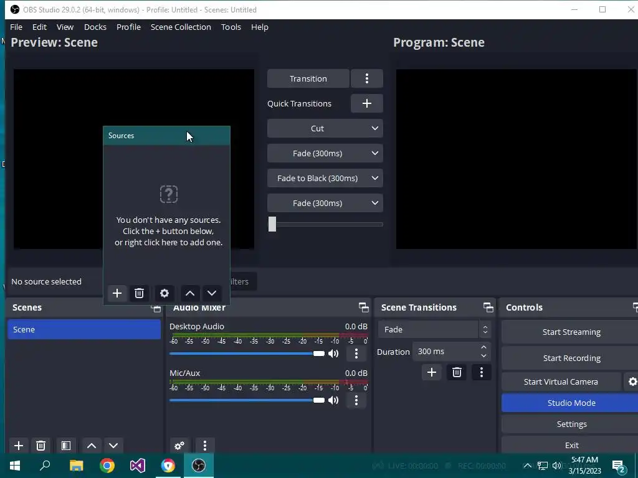Pop out the Scene Transitions dock
Screen dimensions: 638x478
(x=488, y=307)
